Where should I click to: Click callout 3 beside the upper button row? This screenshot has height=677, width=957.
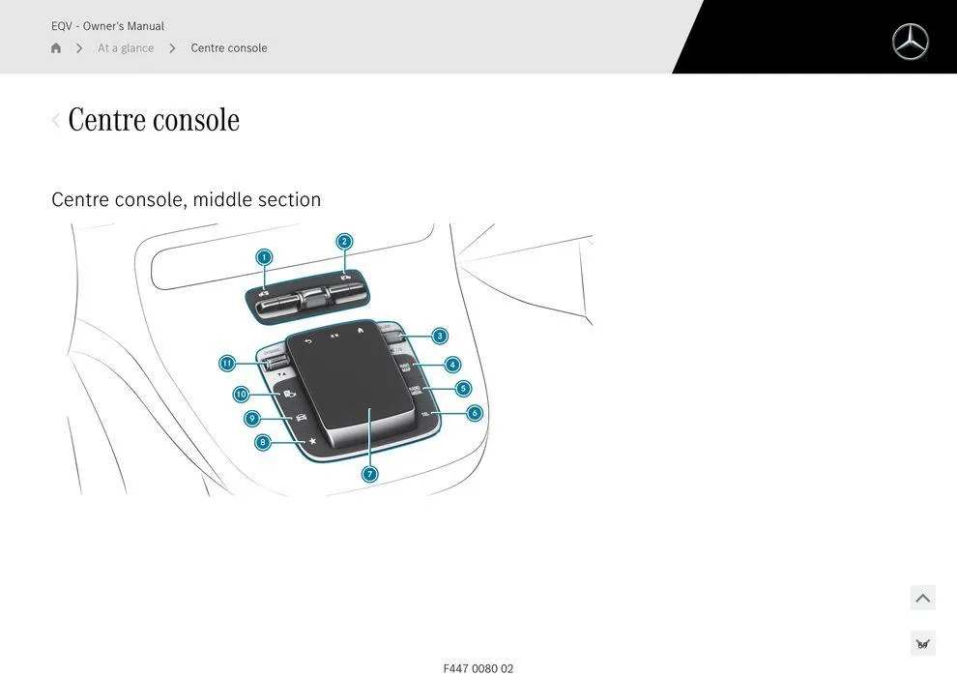439,336
